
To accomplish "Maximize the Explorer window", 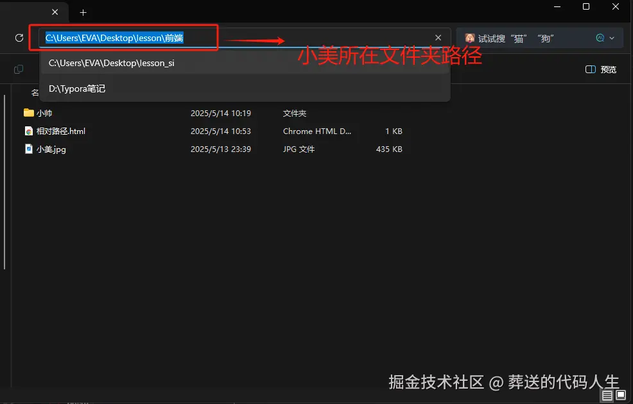I will click(586, 7).
